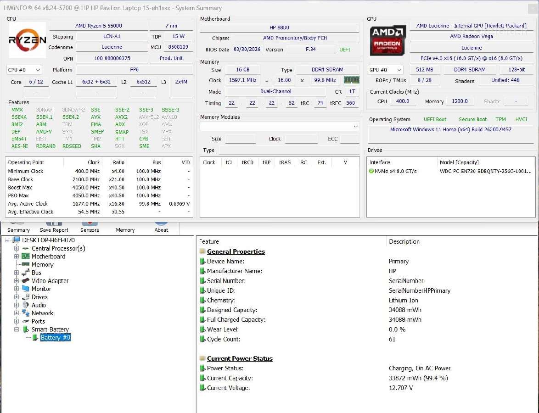Click the tRAS memory column header

pos(285,162)
